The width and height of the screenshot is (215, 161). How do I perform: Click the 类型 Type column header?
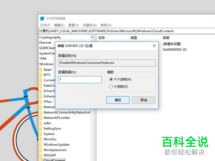pos(134,38)
